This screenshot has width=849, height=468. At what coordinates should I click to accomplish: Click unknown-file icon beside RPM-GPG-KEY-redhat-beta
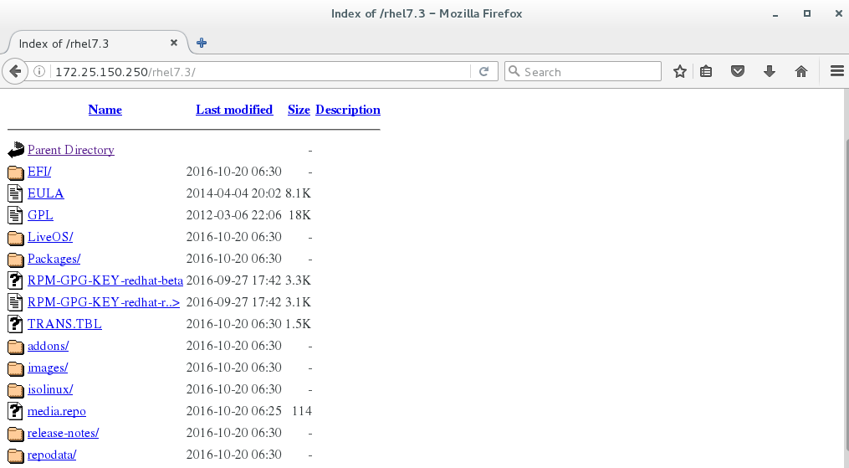[x=15, y=280]
